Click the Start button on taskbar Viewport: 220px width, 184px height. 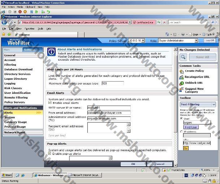tap(7, 175)
